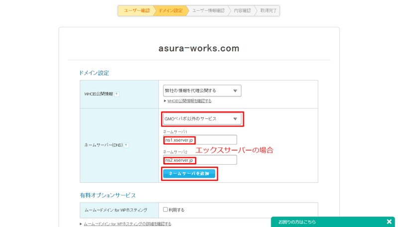
Task: Open the GMOペパボ以外のサービス nameserver dropdown
Action: 202,119
